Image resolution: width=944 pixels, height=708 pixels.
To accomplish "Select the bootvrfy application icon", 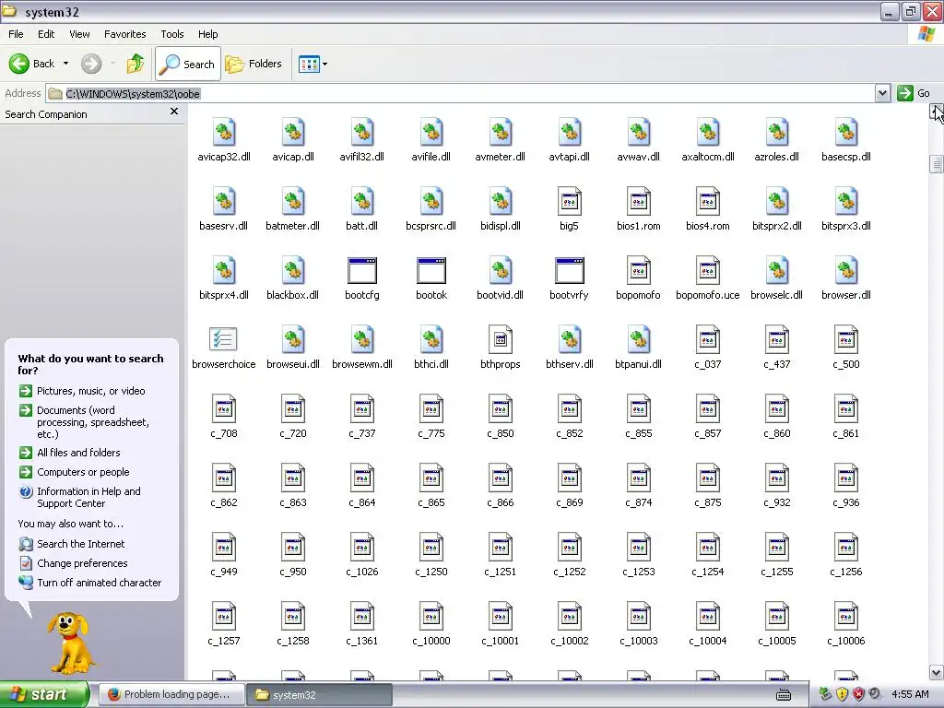I will coord(570,271).
